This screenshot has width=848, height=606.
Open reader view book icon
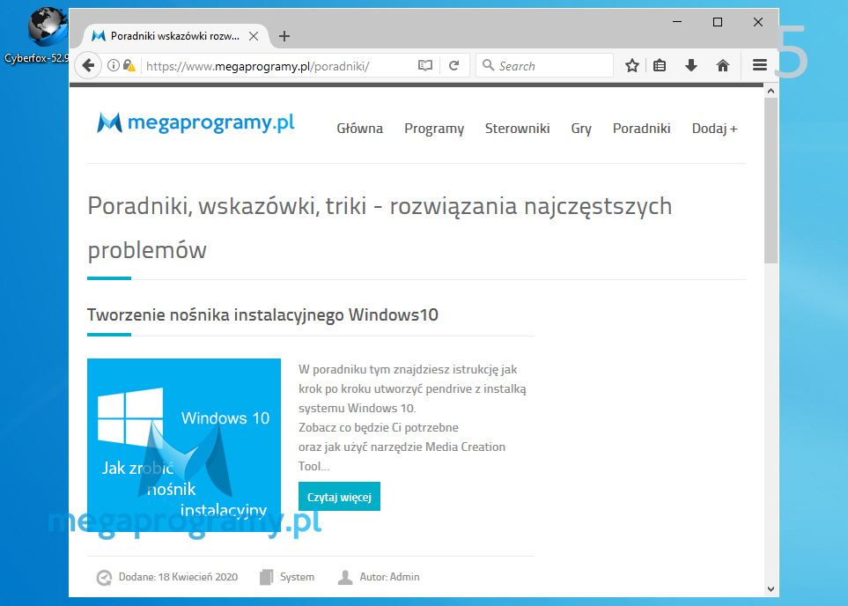[x=425, y=65]
